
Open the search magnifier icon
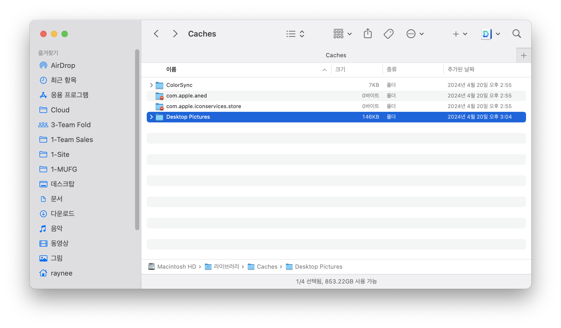pos(517,34)
